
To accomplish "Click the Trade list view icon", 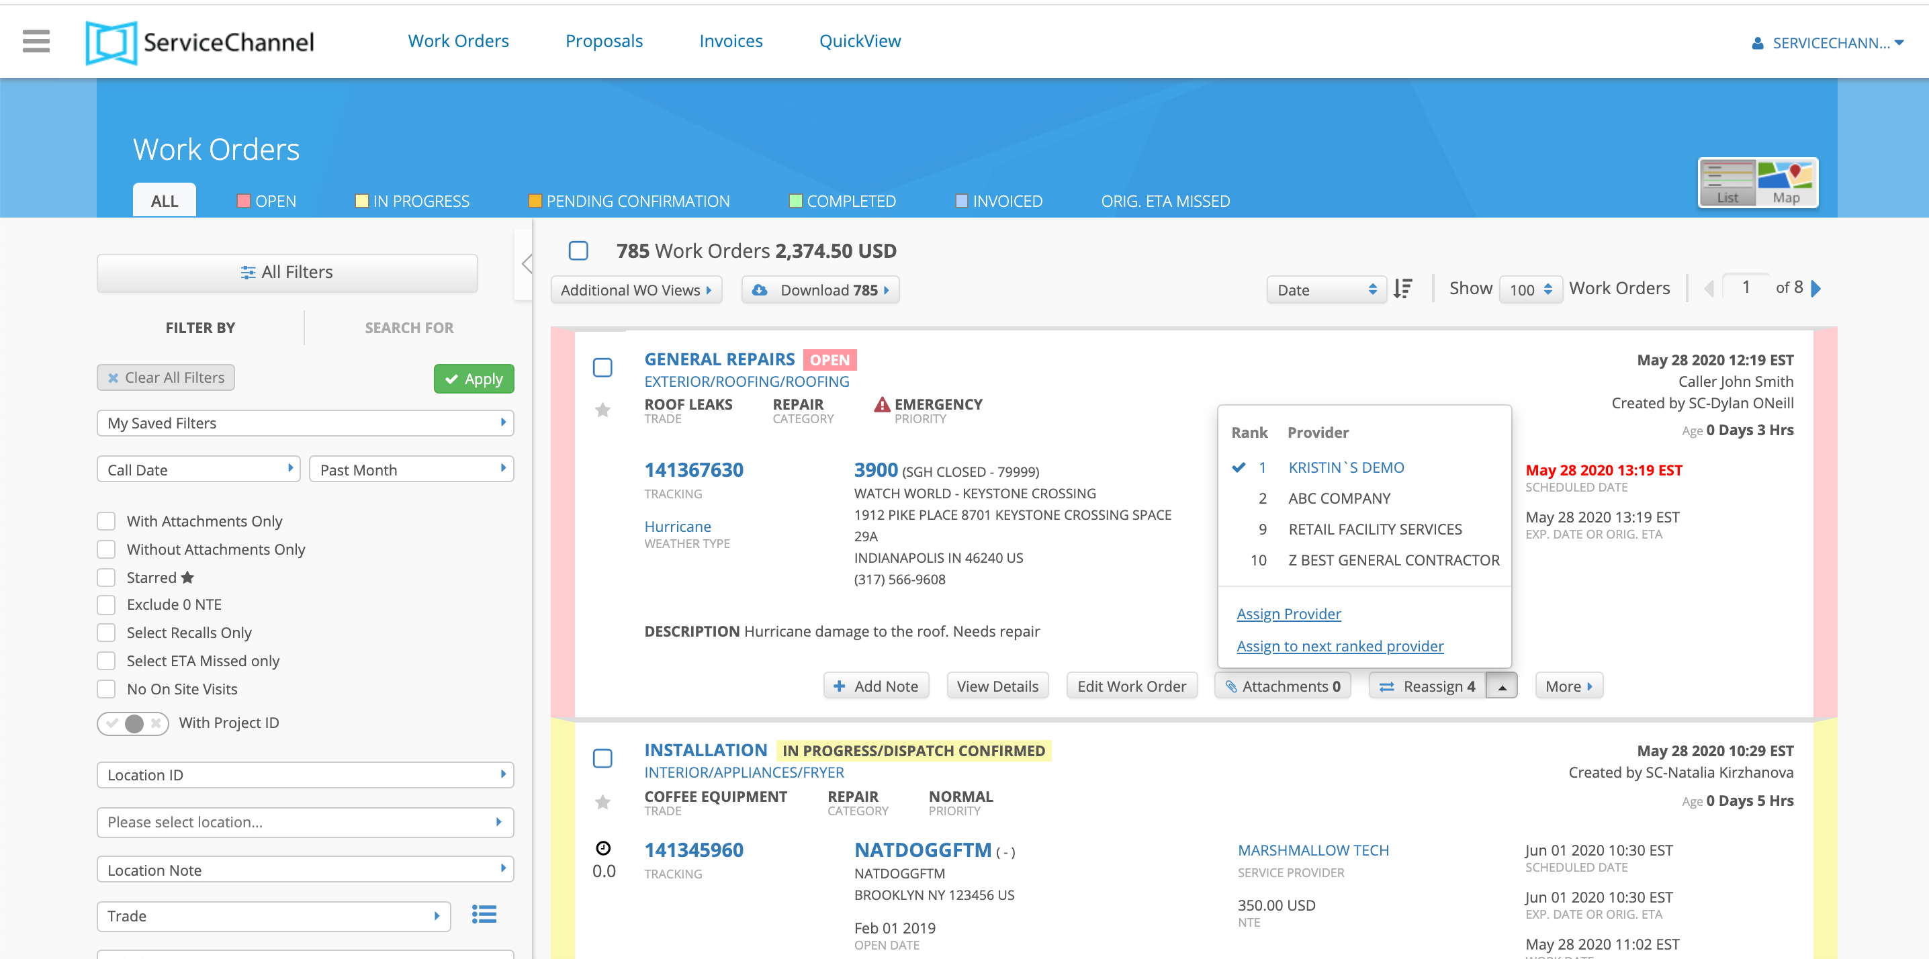I will coord(484,914).
